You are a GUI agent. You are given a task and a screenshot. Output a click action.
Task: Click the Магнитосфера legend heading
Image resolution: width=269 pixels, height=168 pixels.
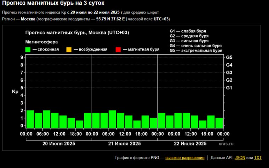click(41, 42)
